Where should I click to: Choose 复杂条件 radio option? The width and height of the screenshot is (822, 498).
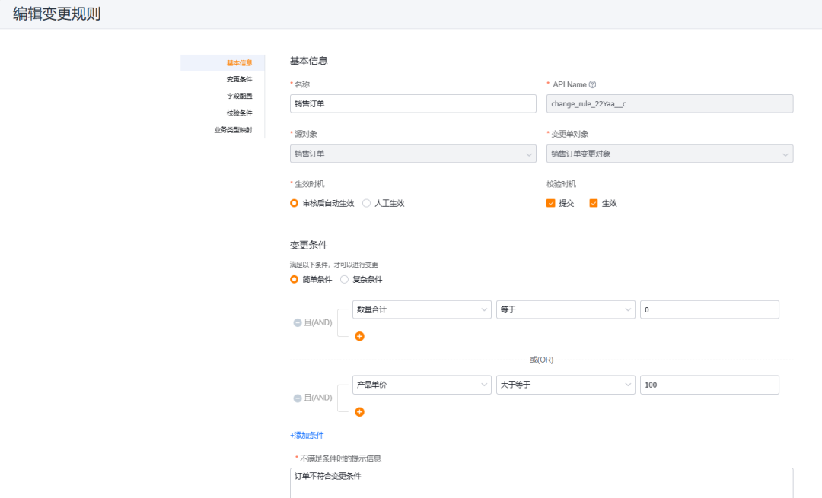(345, 279)
